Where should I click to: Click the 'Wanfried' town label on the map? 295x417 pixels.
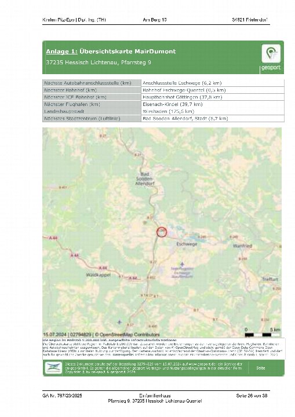pyautogui.click(x=242, y=246)
